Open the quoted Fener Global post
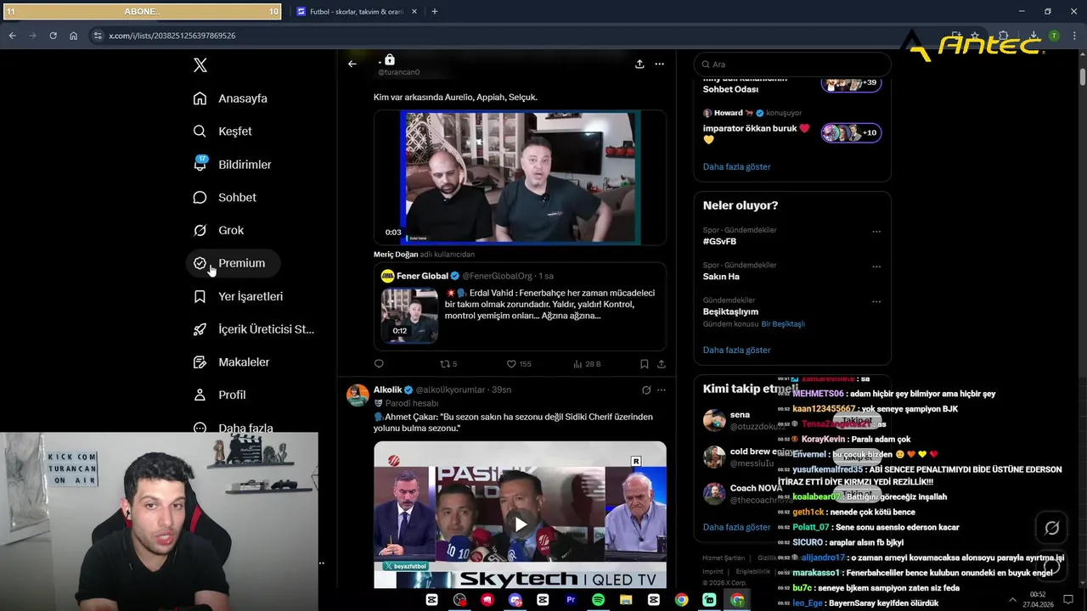1087x611 pixels. (x=520, y=306)
